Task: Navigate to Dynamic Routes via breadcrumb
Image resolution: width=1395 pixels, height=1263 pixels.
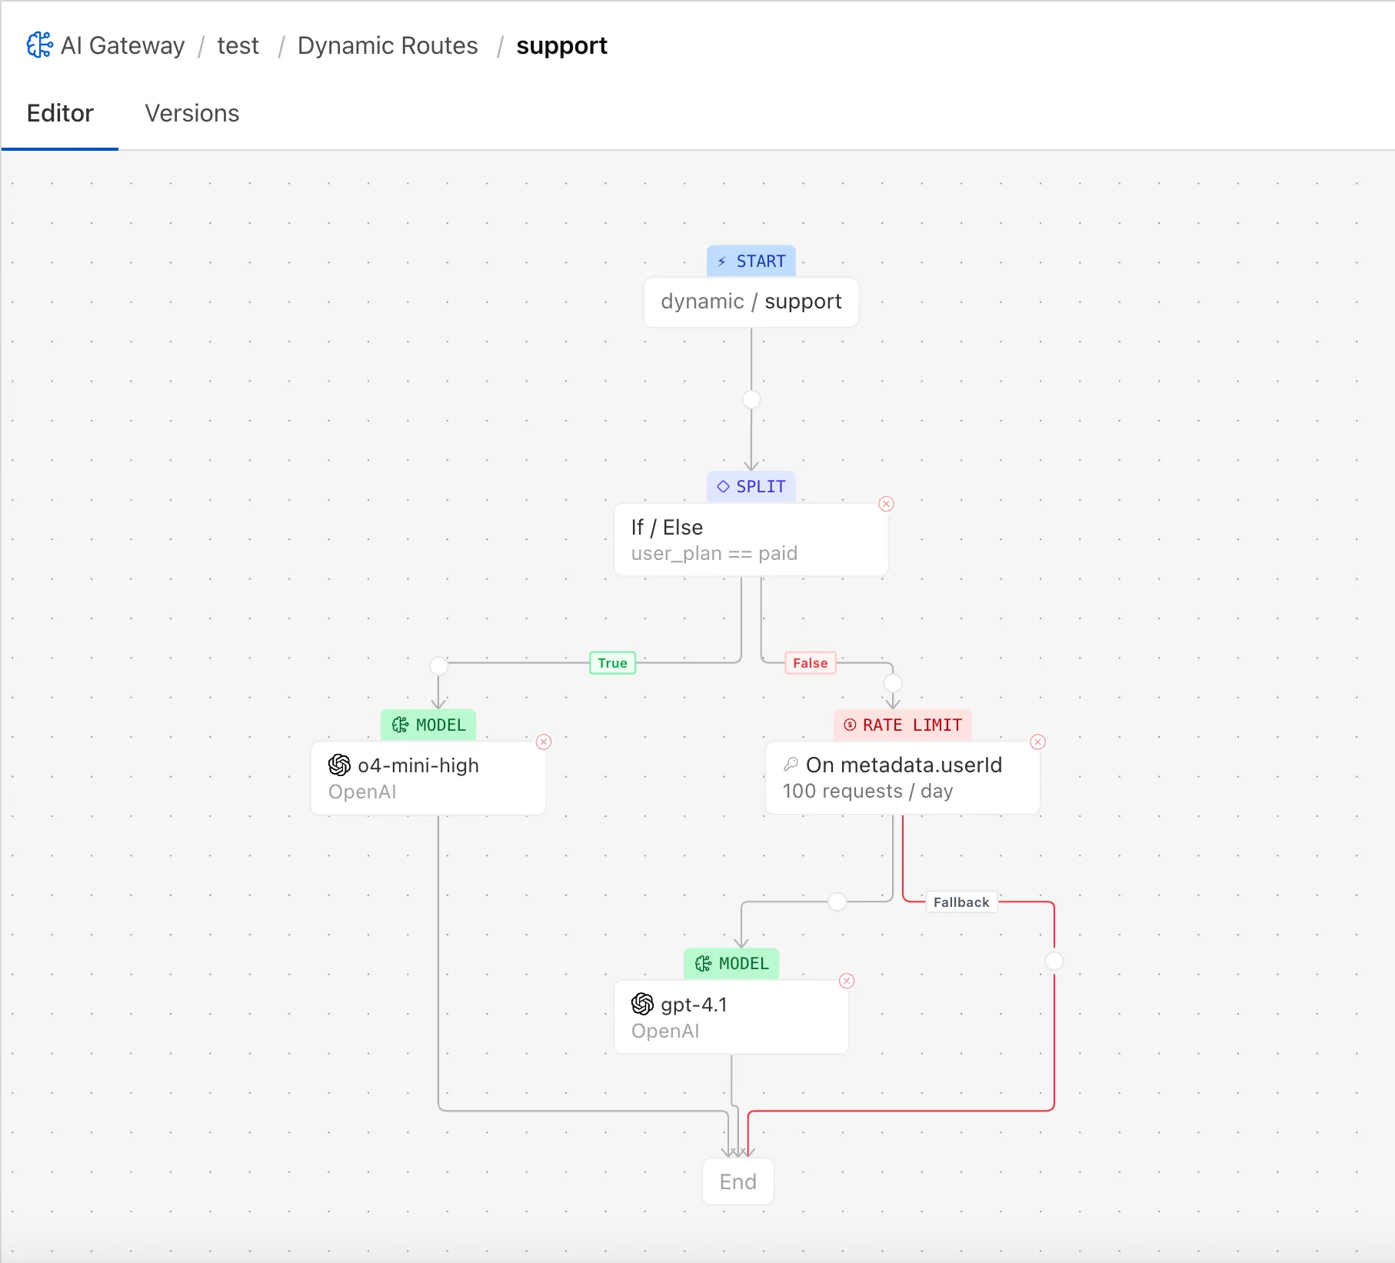Action: click(388, 45)
